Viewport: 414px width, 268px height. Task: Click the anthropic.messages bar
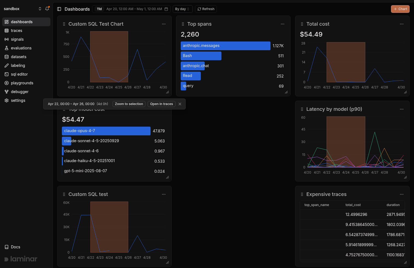click(226, 46)
